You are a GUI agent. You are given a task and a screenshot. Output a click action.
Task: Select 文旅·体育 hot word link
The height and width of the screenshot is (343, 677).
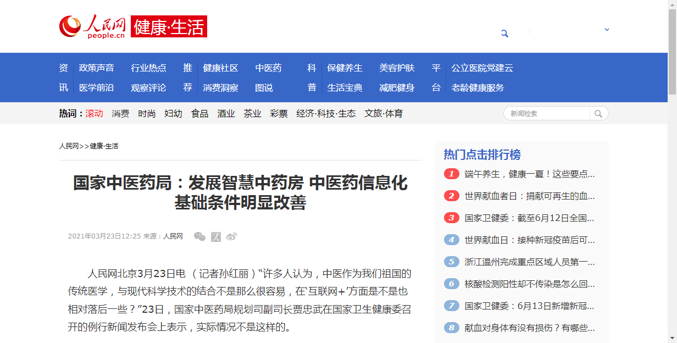pyautogui.click(x=384, y=114)
